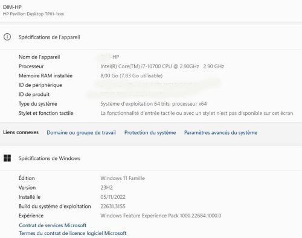Open Termes du contrat de licence logiciel Microsoft
Viewport: 302px width, 238px height.
(72, 233)
